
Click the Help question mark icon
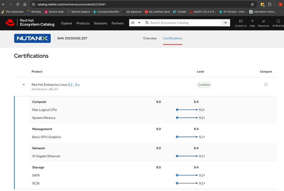click(x=252, y=21)
